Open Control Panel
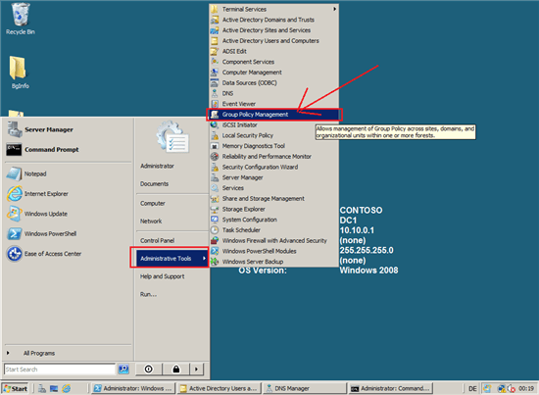 coord(157,241)
